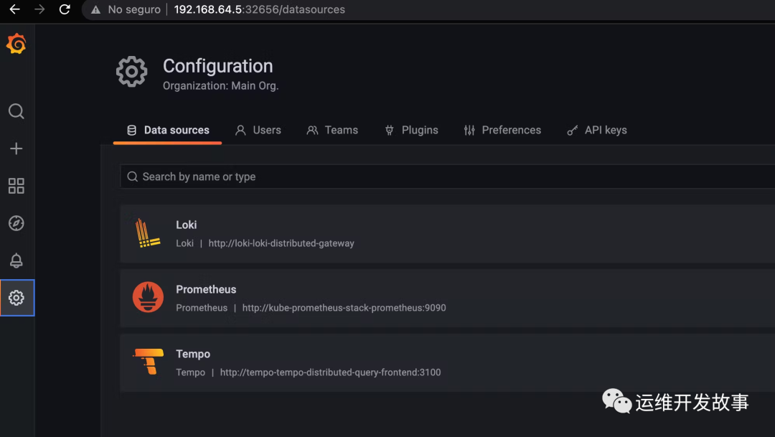775x437 pixels.
Task: Click the Loki data source logo
Action: click(x=148, y=233)
